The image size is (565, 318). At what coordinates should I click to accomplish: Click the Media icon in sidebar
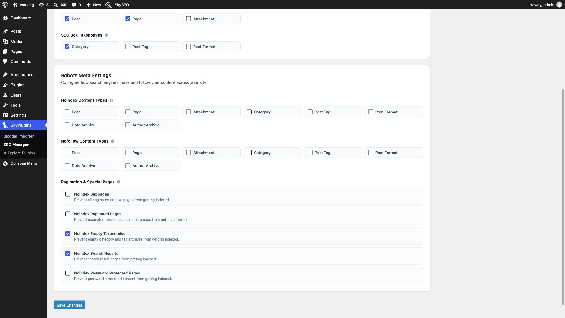pyautogui.click(x=5, y=42)
